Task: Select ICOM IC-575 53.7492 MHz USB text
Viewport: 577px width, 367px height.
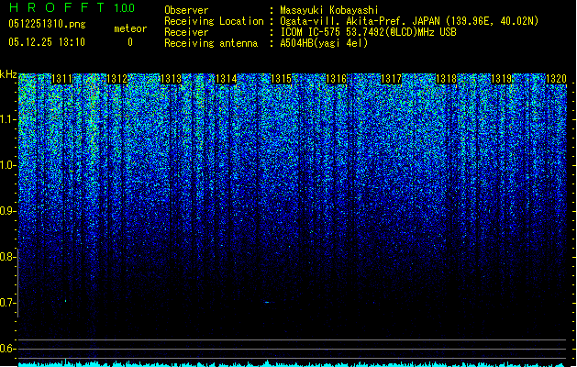Action: click(x=368, y=32)
